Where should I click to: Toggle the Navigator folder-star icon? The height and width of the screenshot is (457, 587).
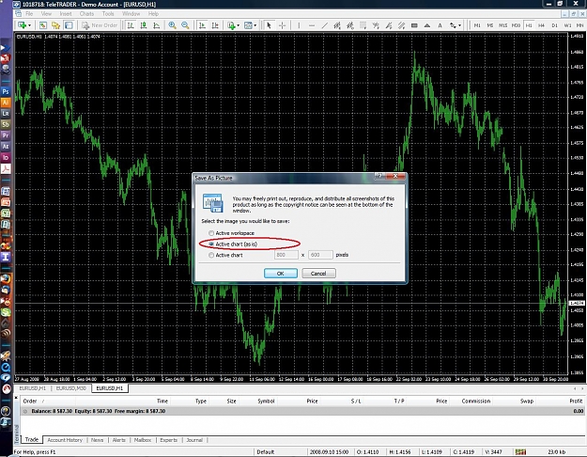(x=55, y=25)
